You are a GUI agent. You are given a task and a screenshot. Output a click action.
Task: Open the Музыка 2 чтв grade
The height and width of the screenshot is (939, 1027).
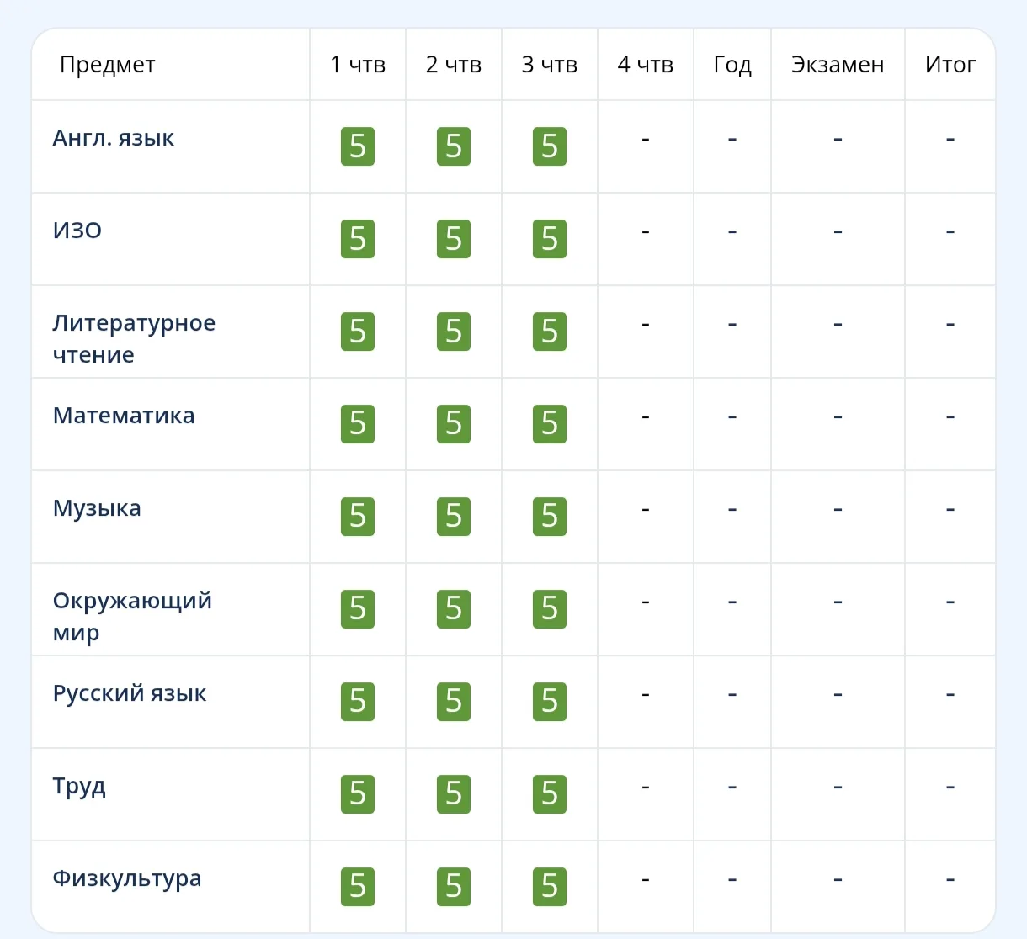click(x=454, y=517)
